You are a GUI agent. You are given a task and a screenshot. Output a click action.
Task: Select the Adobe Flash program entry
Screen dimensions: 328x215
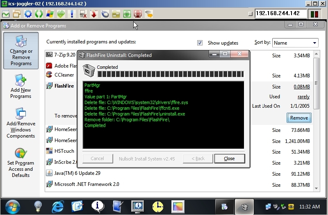pos(61,66)
